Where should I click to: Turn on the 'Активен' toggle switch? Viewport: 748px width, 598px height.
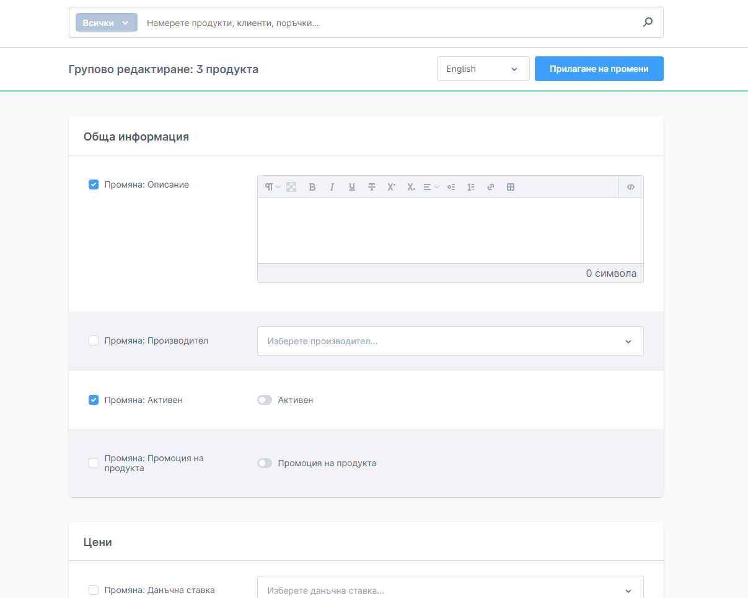point(265,401)
